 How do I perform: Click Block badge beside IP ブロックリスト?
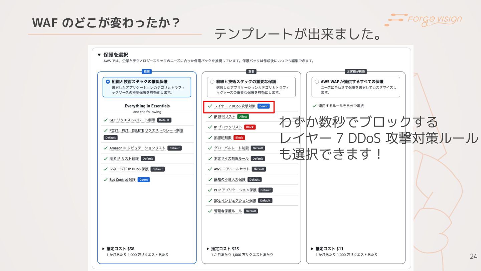tap(250, 127)
